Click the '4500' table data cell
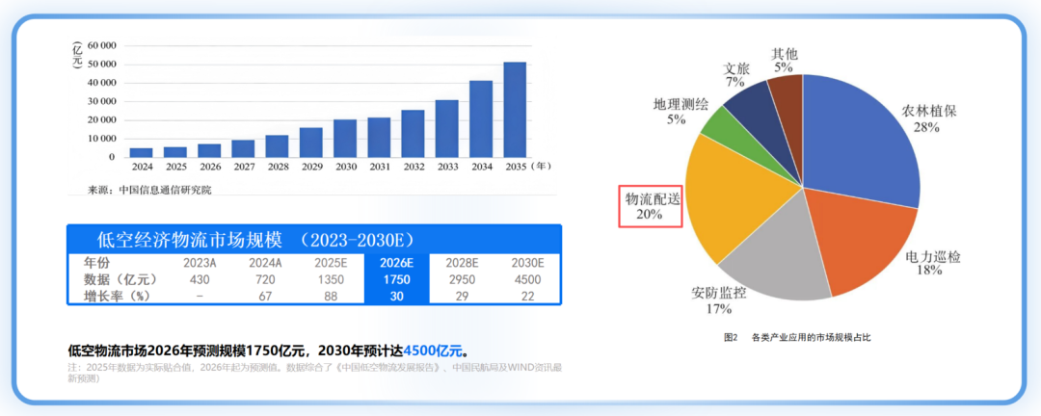 [528, 279]
